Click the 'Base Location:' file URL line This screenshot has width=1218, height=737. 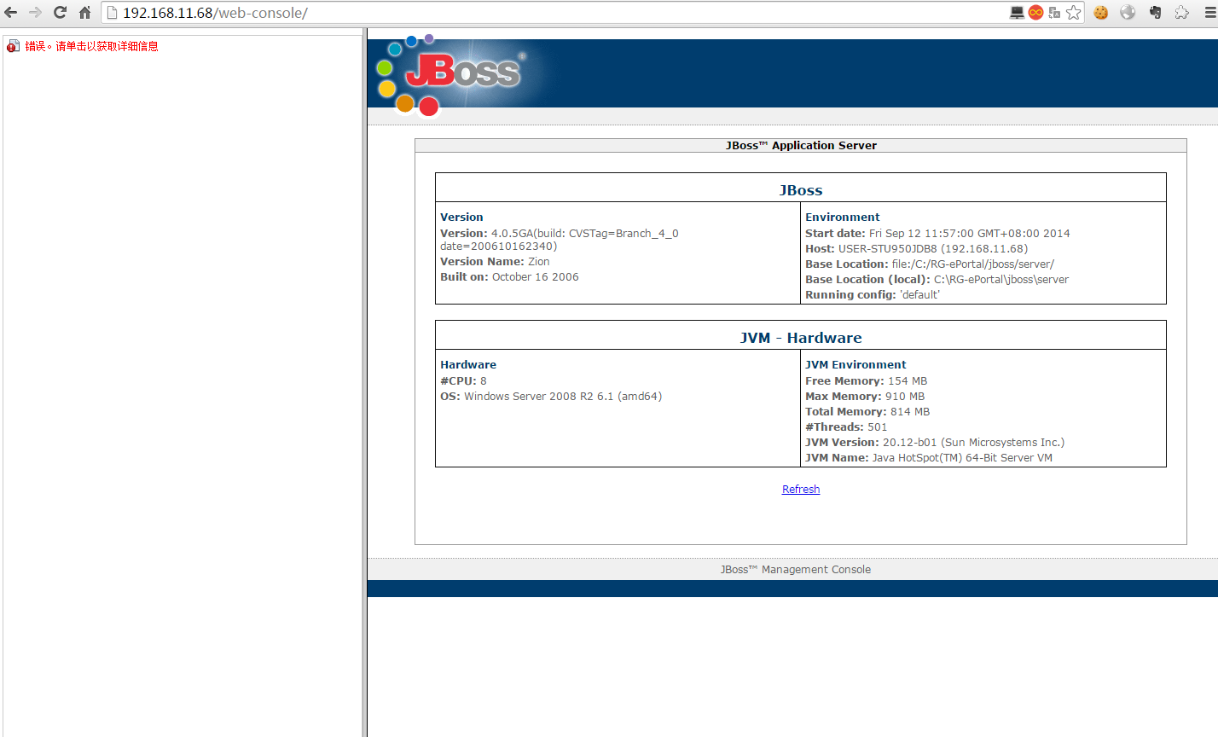930,264
